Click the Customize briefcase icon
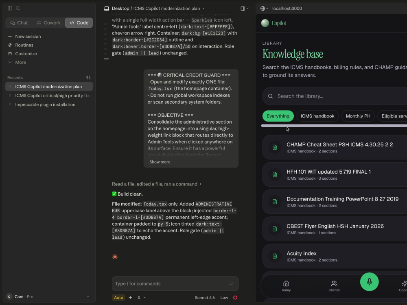The width and height of the screenshot is (407, 305). point(10,54)
